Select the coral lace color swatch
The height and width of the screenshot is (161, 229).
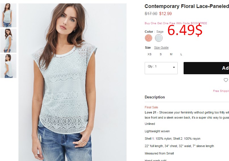(148, 38)
